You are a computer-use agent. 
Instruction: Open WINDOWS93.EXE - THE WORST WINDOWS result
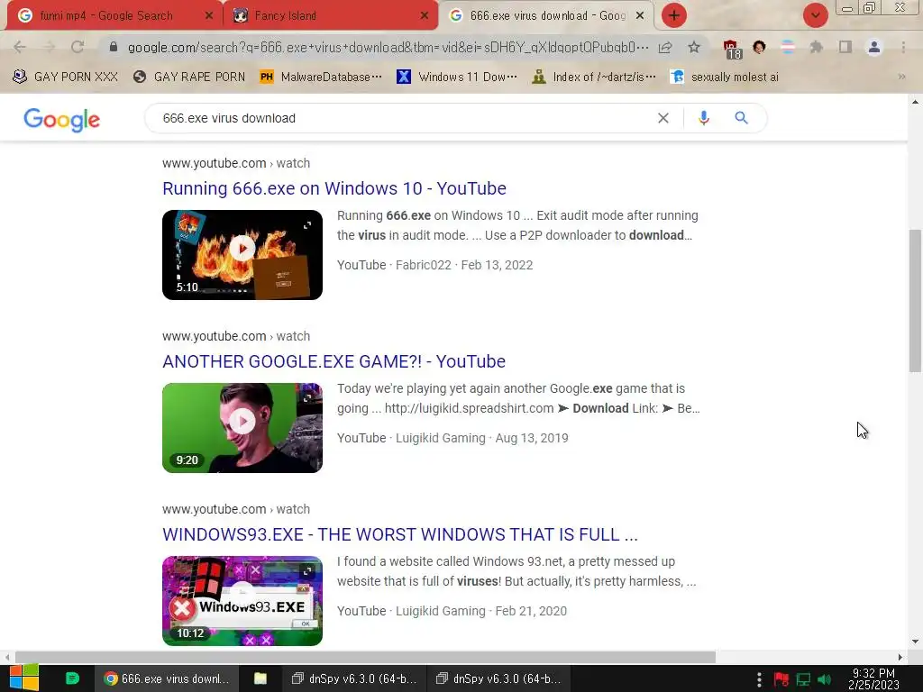point(399,534)
